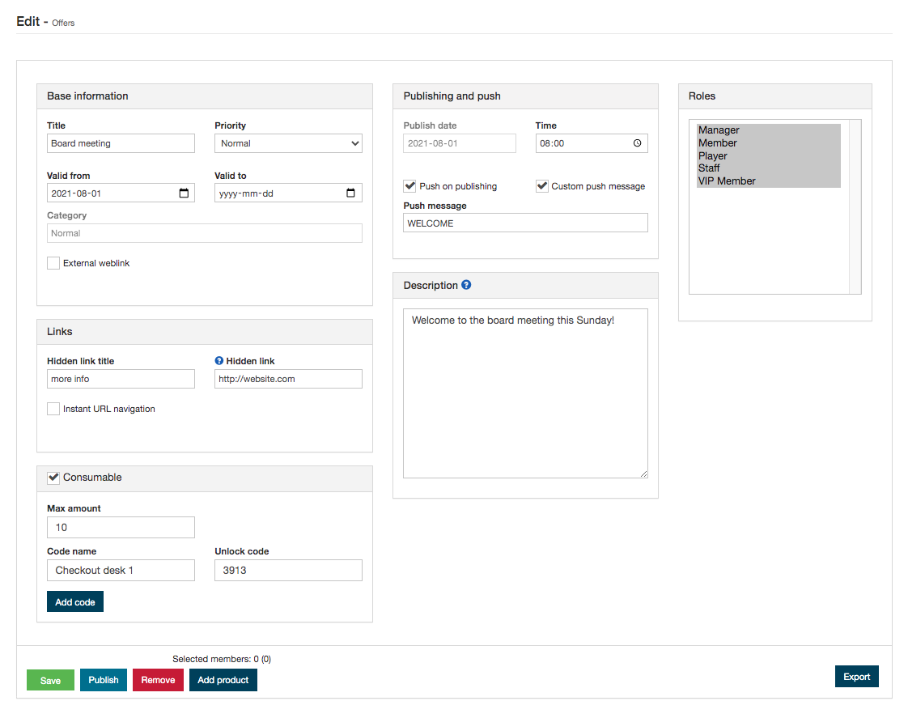This screenshot has width=908, height=718.
Task: Click the Max amount field
Action: 121,528
